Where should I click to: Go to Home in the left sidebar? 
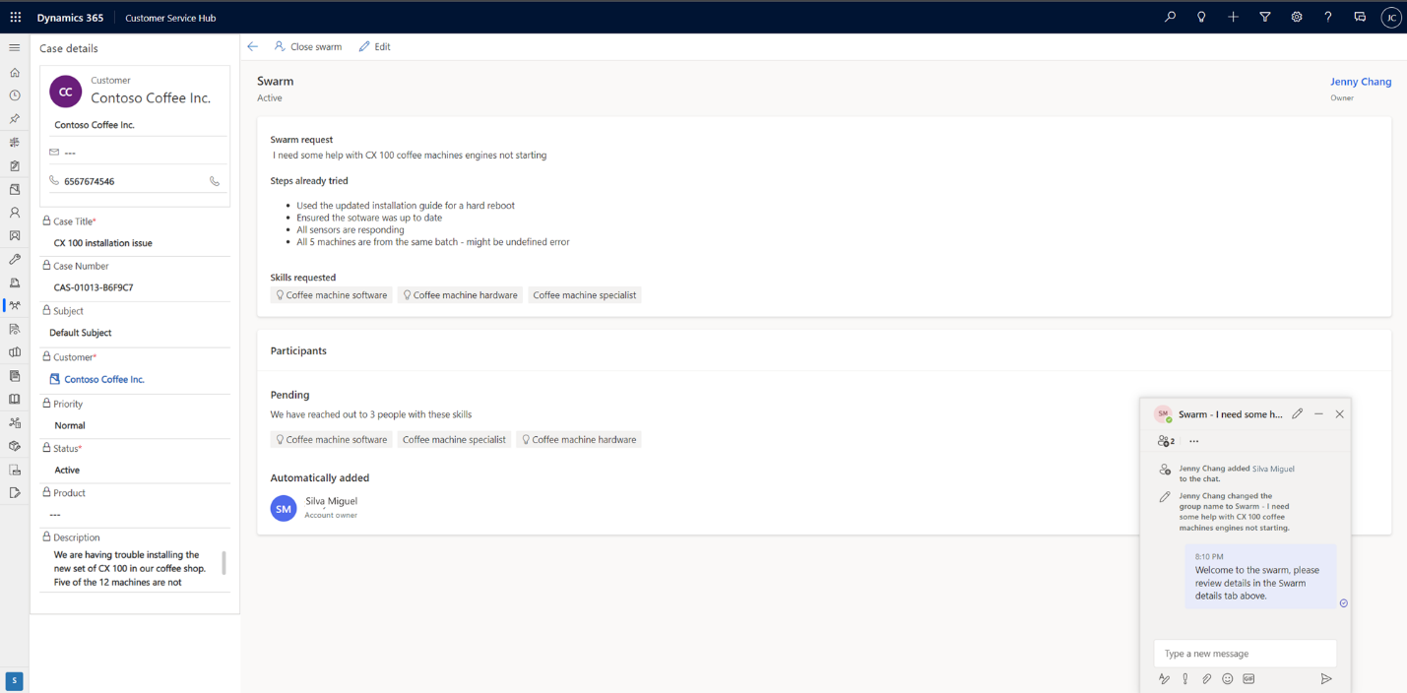coord(15,73)
